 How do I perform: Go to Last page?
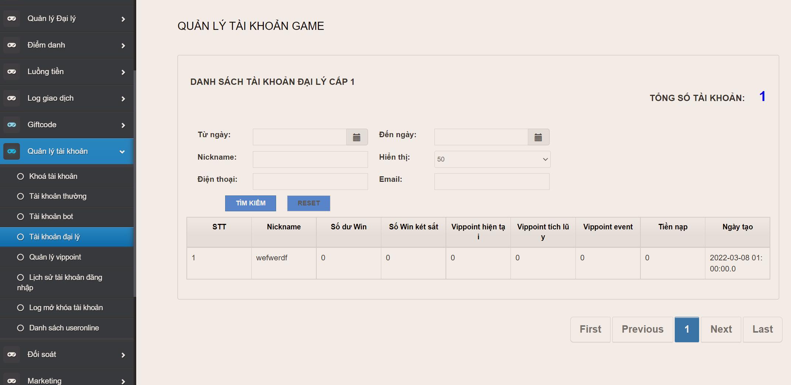[763, 329]
